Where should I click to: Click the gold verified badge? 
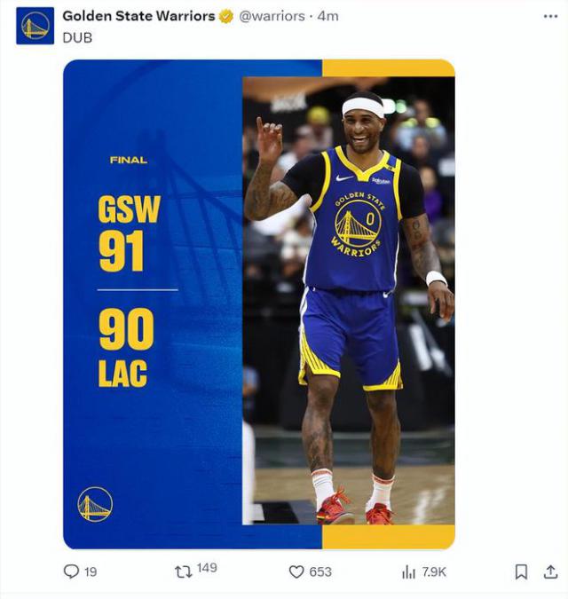[226, 17]
